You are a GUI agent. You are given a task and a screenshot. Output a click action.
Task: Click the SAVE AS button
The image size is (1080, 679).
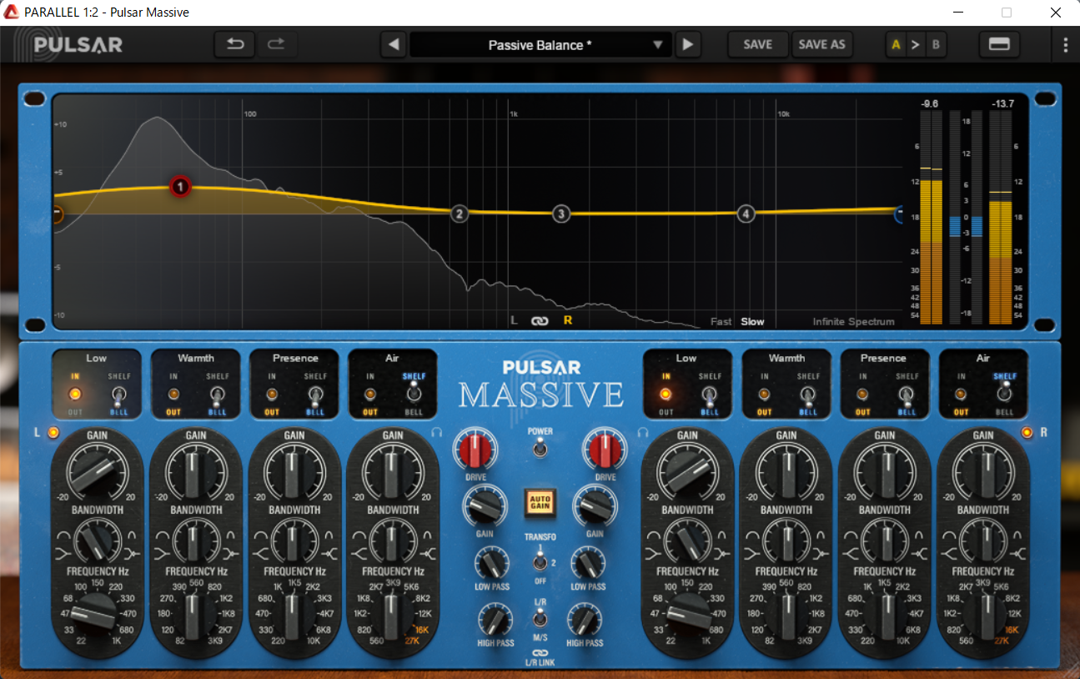821,45
